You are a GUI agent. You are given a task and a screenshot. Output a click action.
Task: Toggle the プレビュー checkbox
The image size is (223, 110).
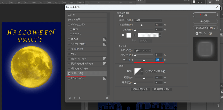[197, 34]
